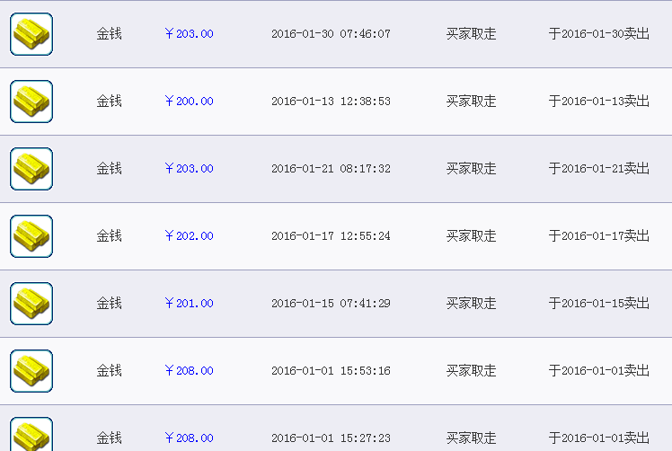
Task: Click timestamp 2016-01-15 07:41:29
Action: click(x=331, y=303)
